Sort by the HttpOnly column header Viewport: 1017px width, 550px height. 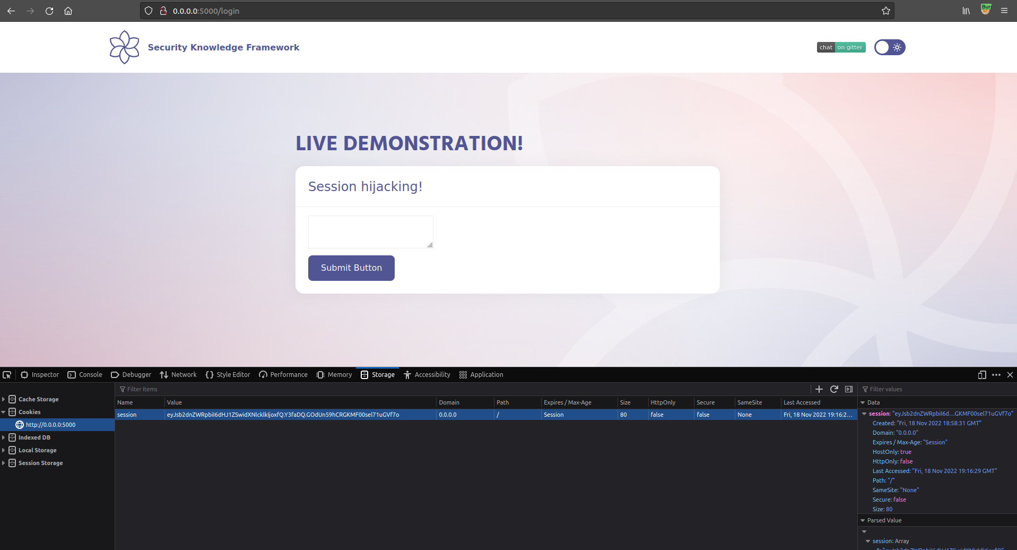(671, 402)
